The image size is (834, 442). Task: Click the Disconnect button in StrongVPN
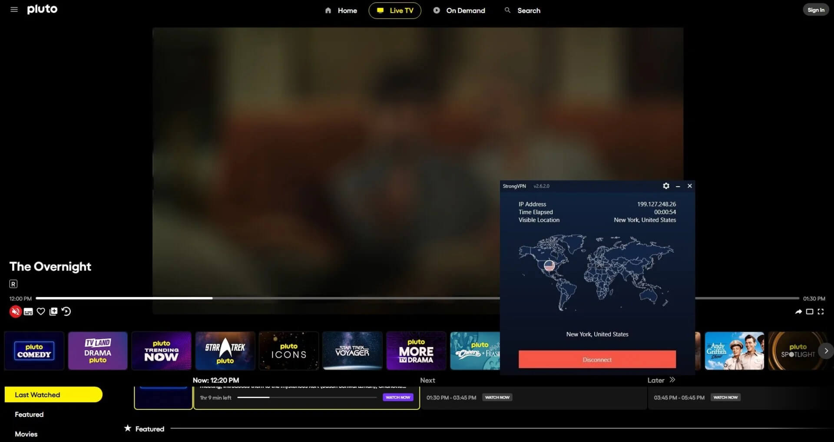(x=597, y=360)
